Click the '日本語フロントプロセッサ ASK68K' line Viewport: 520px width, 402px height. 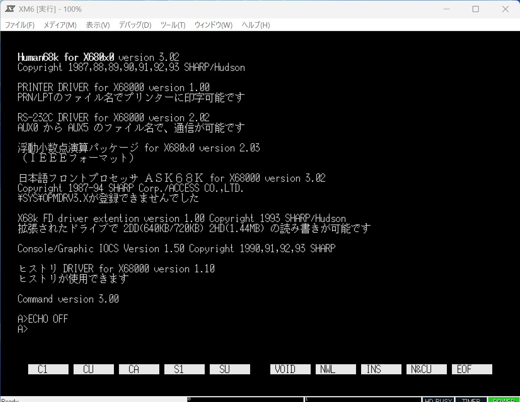coord(172,178)
